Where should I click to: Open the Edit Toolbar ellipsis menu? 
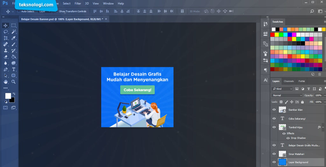click(x=6, y=88)
